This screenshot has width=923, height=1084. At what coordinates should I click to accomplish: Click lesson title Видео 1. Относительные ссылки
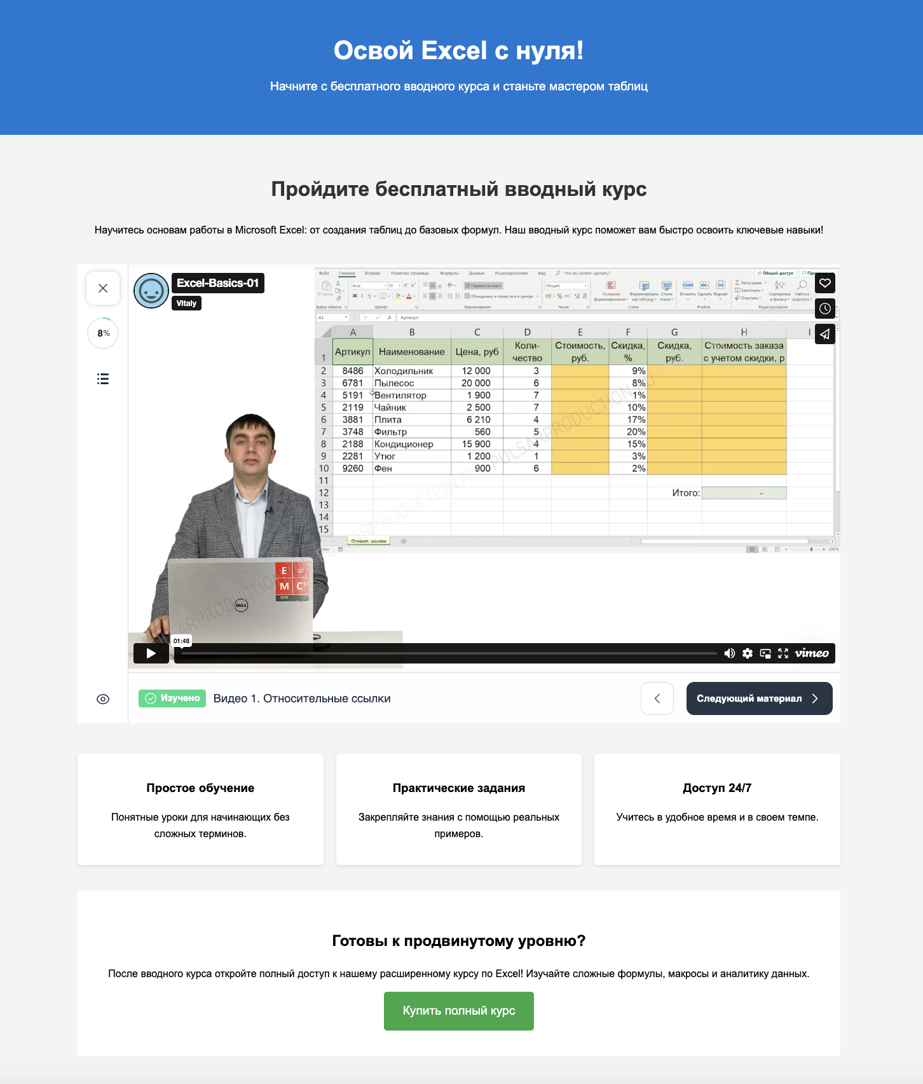point(302,698)
